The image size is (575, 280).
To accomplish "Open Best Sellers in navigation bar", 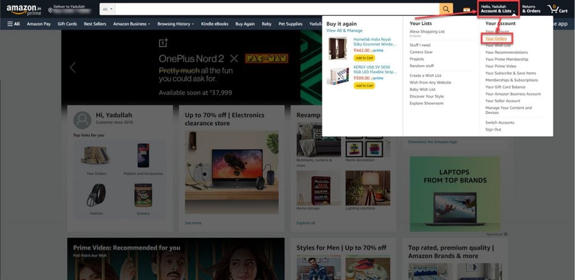I will click(x=95, y=24).
